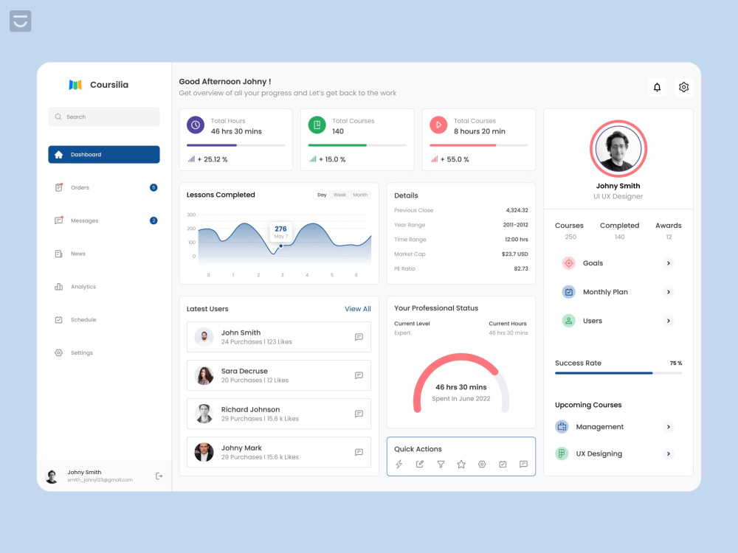Open John Smith user card
The height and width of the screenshot is (553, 738).
tap(279, 337)
